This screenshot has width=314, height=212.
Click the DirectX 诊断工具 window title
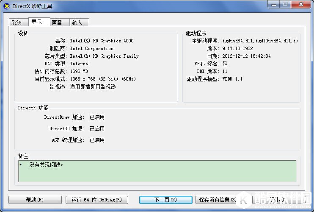point(32,6)
